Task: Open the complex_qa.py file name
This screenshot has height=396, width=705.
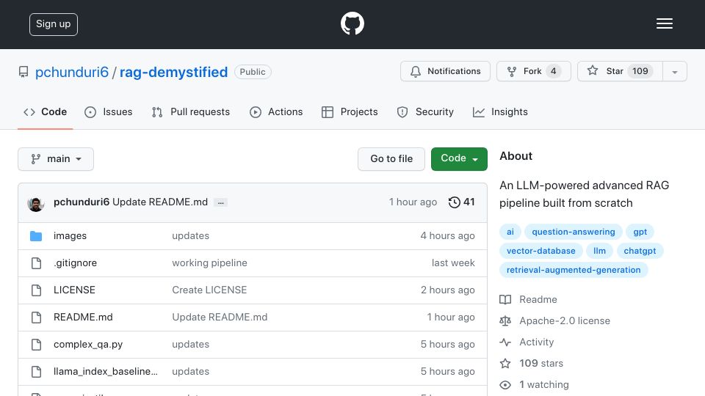Action: click(x=88, y=345)
